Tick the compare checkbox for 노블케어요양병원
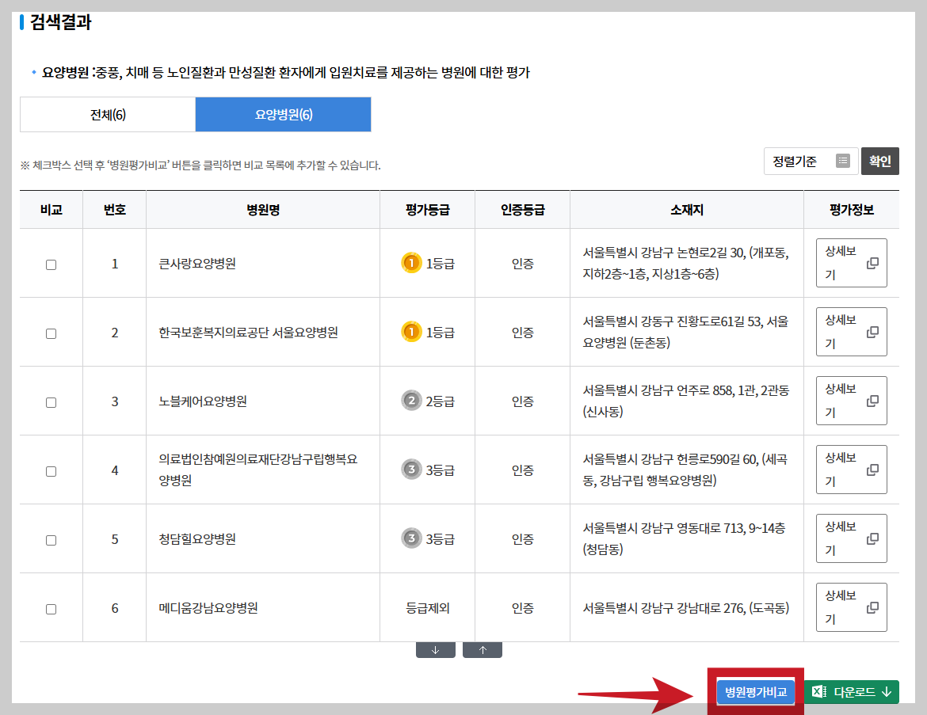 [x=51, y=402]
